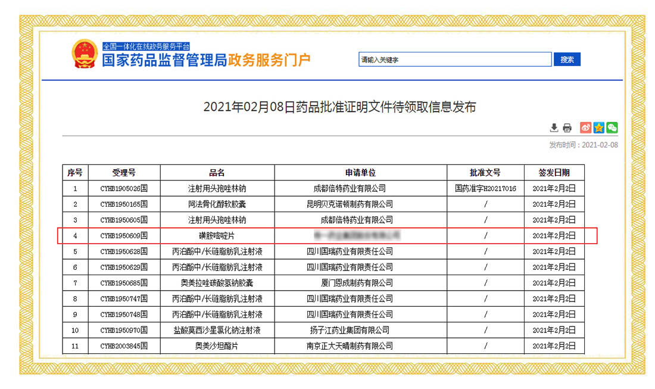Image resolution: width=655 pixels, height=389 pixels.
Task: Click the print page icon
Action: 567,127
